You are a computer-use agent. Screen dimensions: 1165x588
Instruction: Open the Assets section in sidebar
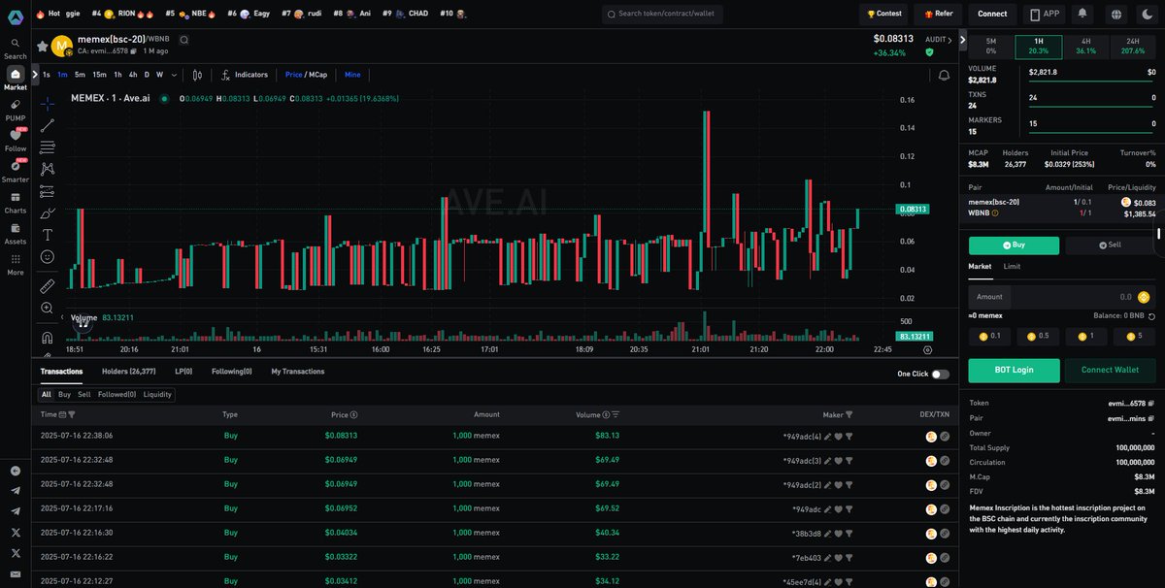(x=16, y=233)
